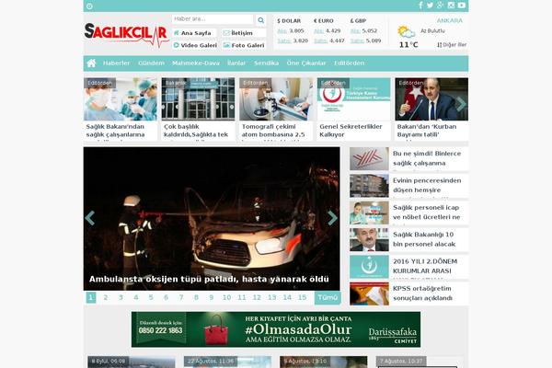Open the Google Plus social icon
Screen dimensions: 552x368
(x=441, y=6)
